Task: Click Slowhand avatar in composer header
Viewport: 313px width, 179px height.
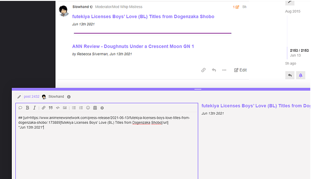Action: point(44,97)
